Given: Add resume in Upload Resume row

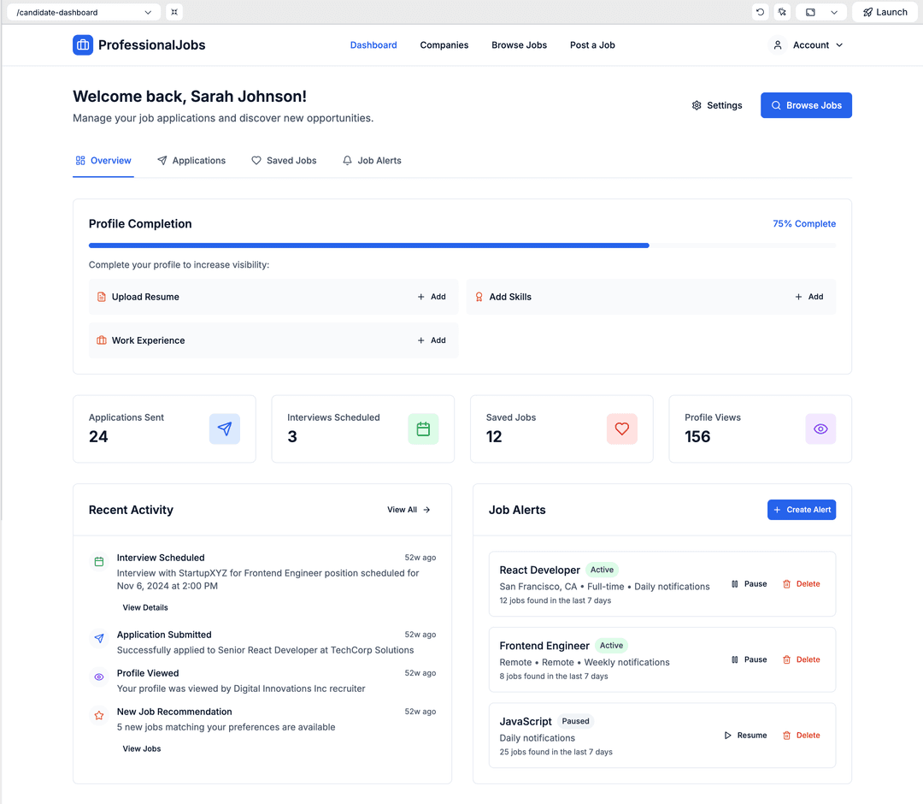Looking at the screenshot, I should click(x=432, y=297).
